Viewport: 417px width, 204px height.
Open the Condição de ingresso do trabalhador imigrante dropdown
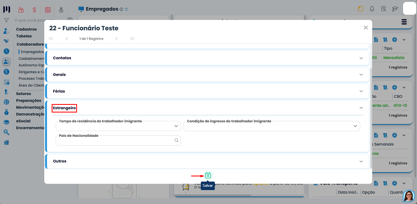pyautogui.click(x=272, y=126)
